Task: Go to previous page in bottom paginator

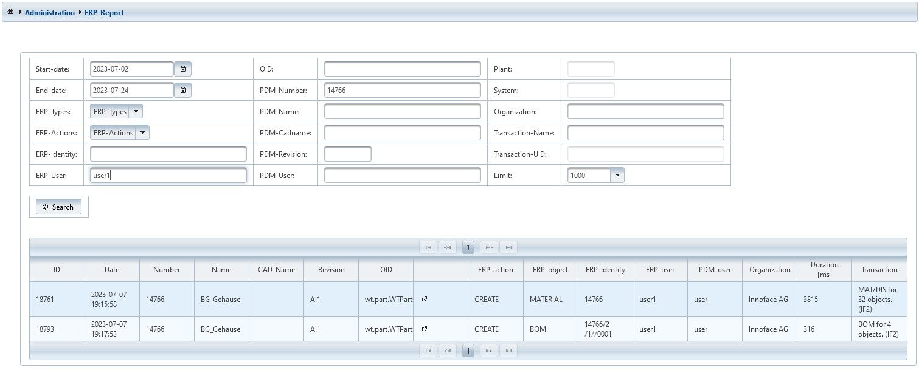Action: [x=448, y=351]
